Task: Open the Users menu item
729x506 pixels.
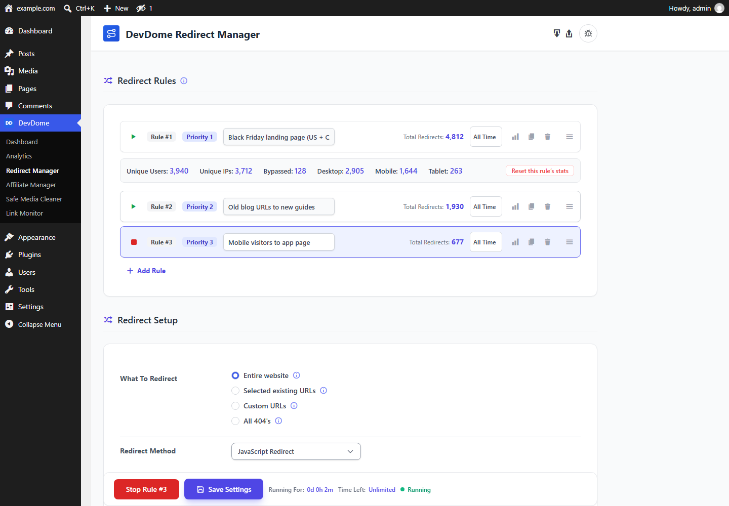Action: [40, 272]
